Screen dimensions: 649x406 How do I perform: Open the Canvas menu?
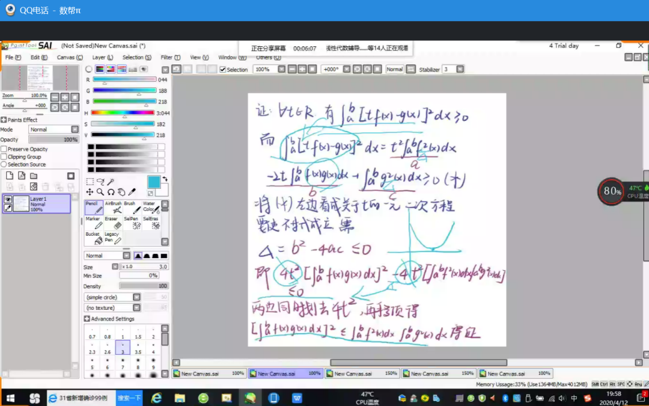coord(70,58)
